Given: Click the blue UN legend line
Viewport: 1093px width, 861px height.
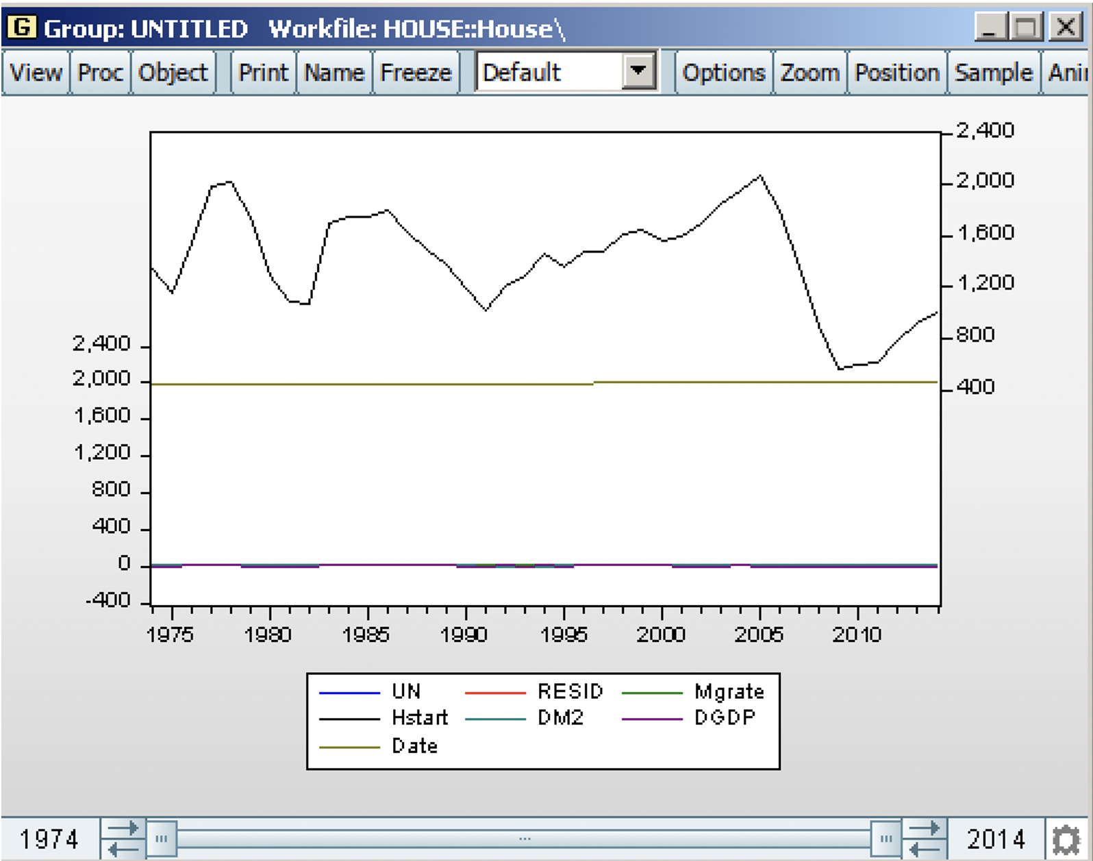Looking at the screenshot, I should point(349,693).
